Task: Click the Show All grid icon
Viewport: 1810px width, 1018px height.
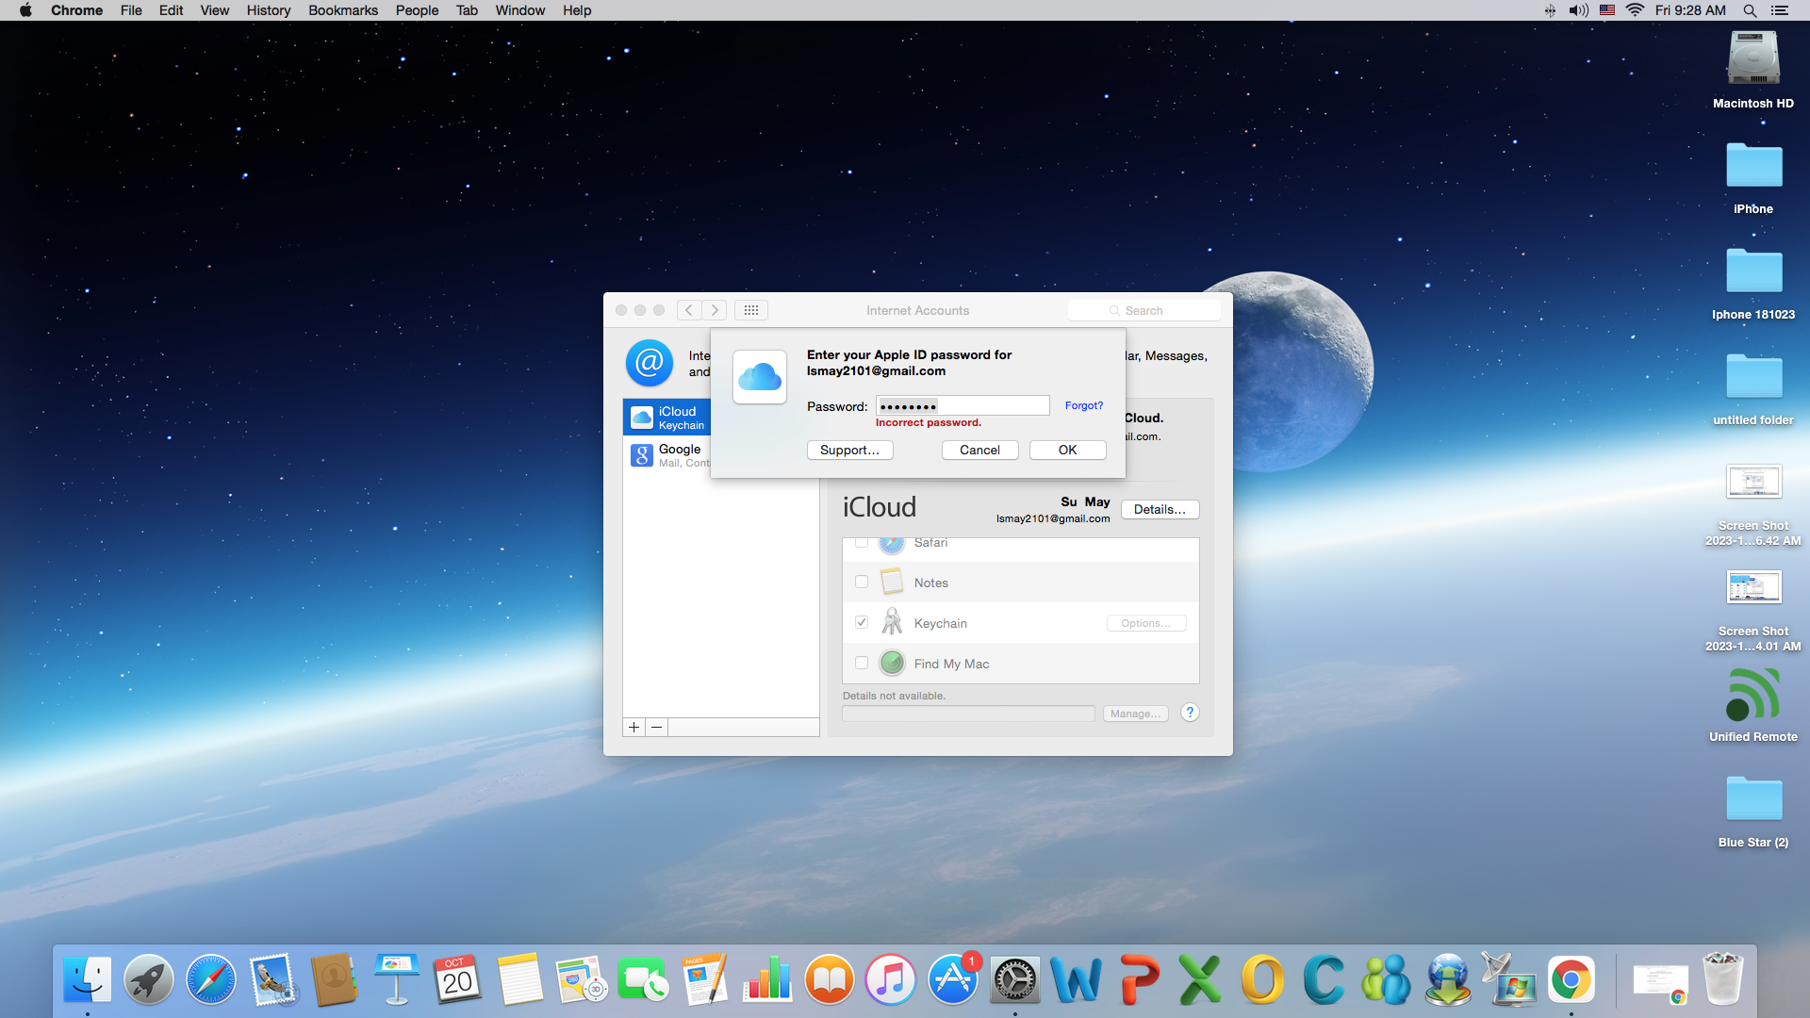Action: click(751, 310)
